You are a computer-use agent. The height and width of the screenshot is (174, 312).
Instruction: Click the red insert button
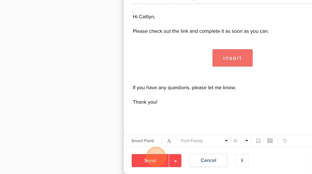click(x=232, y=58)
